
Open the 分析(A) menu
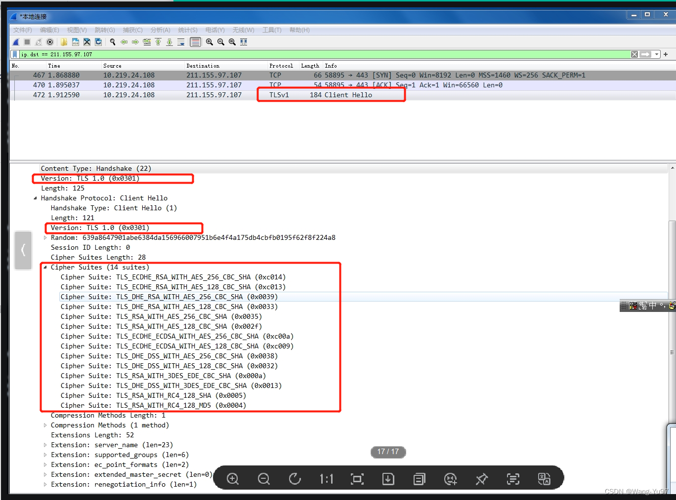161,30
